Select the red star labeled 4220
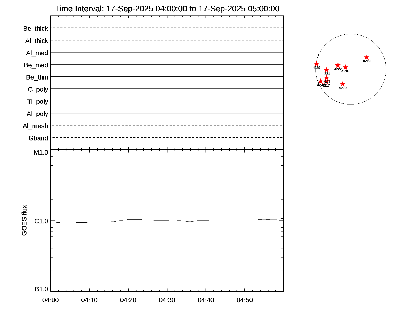The width and height of the screenshot is (420, 315). pos(343,84)
